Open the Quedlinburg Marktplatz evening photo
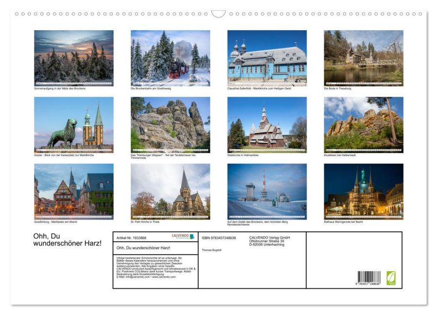This screenshot has width=437, height=315. pos(73,191)
